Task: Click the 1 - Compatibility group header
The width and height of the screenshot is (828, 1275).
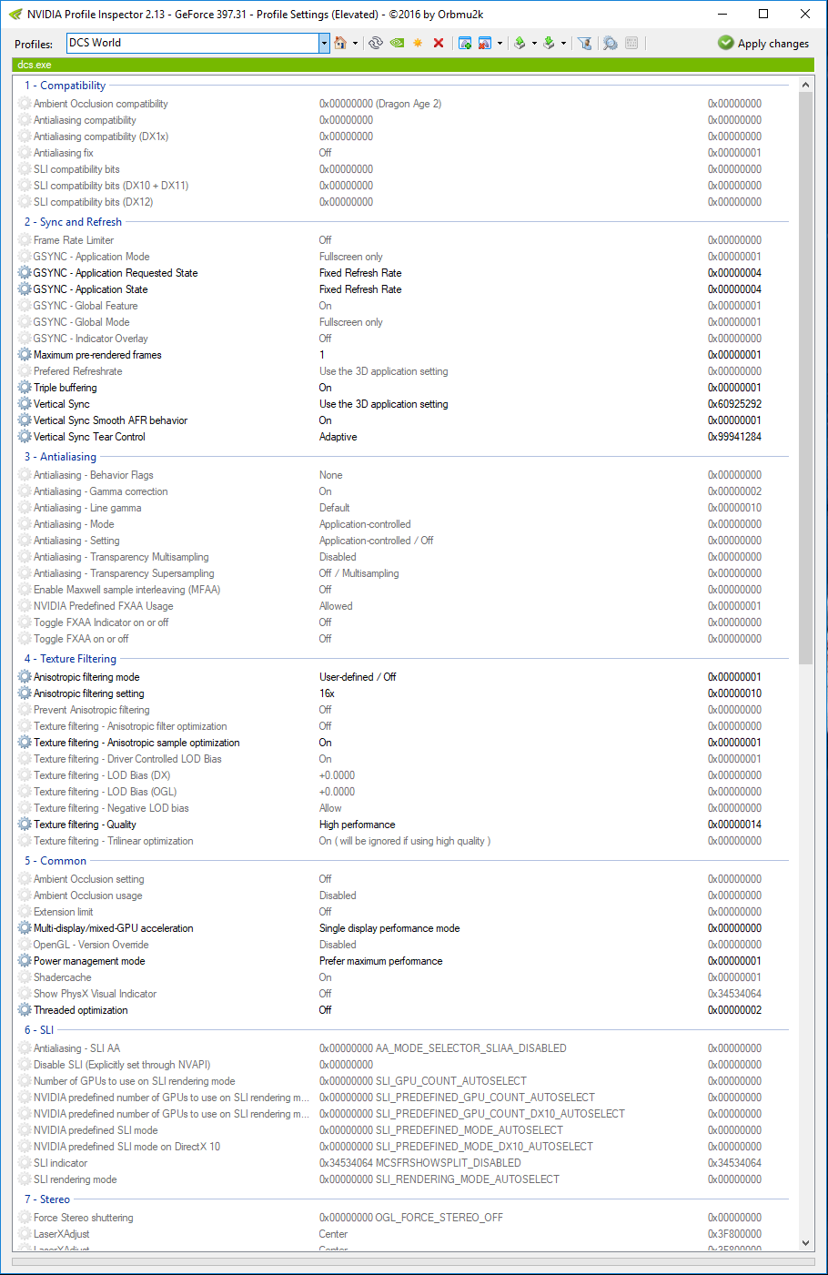Action: (65, 86)
